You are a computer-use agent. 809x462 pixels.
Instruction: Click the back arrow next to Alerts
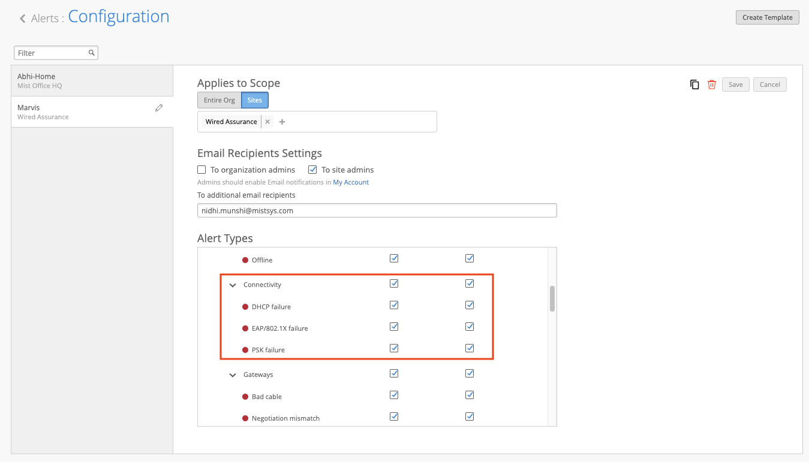coord(23,19)
